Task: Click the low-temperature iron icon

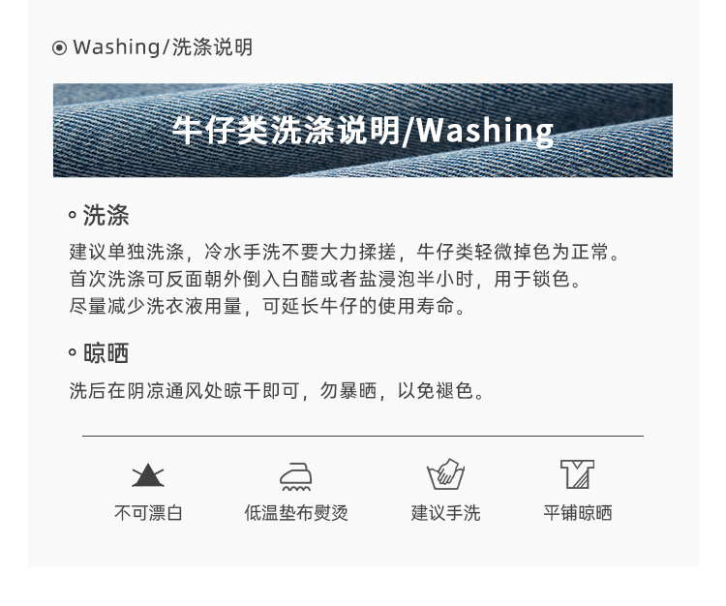Action: click(296, 476)
